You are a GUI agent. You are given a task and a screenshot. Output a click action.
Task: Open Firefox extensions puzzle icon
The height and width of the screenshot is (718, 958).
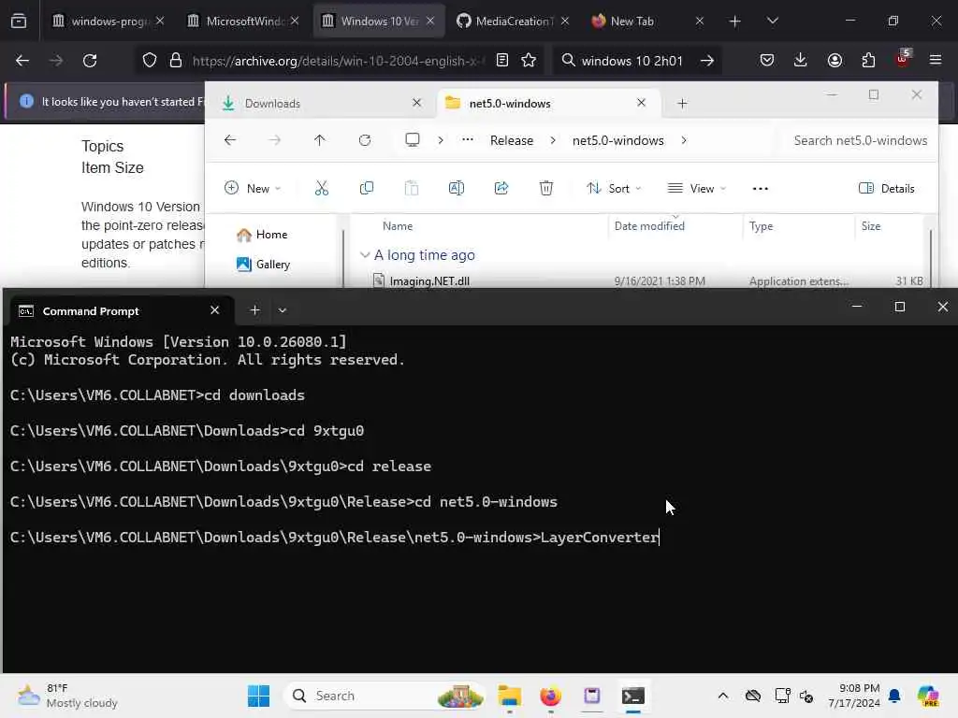868,61
